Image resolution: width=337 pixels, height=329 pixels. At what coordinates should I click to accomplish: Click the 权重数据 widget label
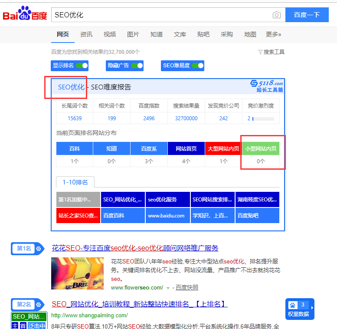click(x=298, y=314)
